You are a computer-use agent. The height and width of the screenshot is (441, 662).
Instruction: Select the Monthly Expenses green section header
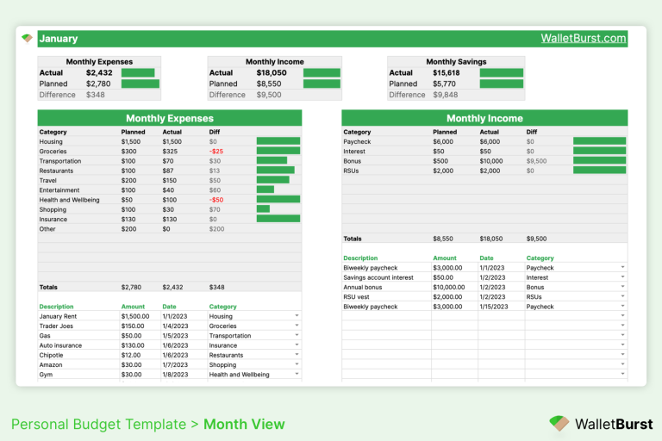point(170,118)
